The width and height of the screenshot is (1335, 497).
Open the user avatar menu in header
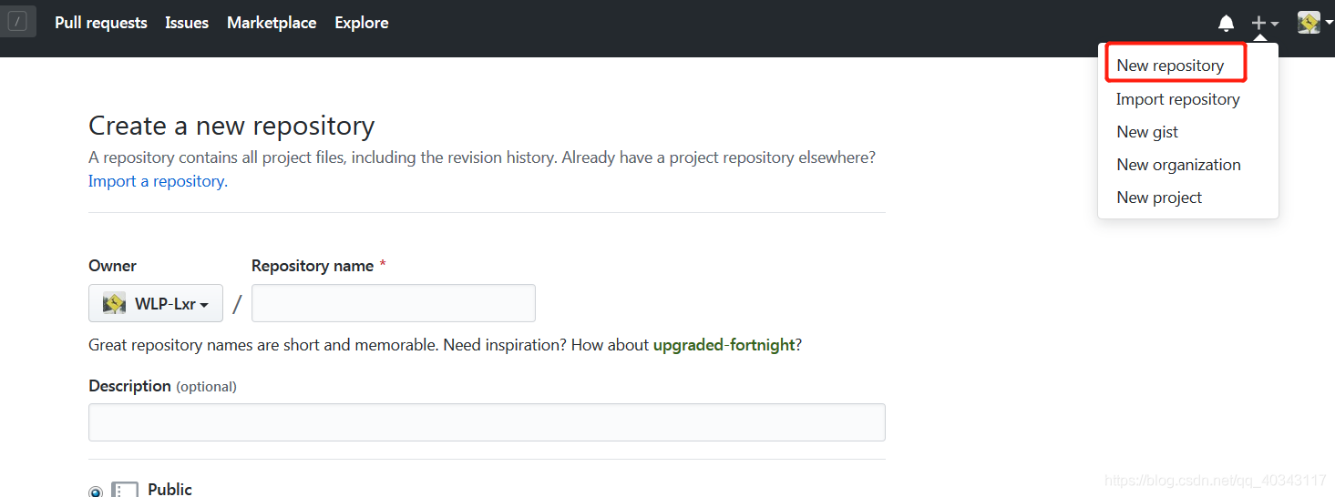pos(1309,23)
